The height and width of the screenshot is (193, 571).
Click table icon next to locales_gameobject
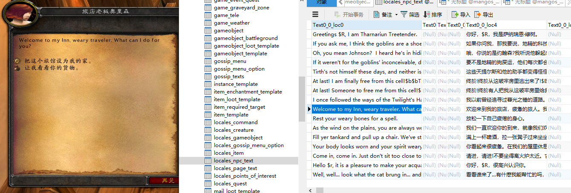[208, 138]
